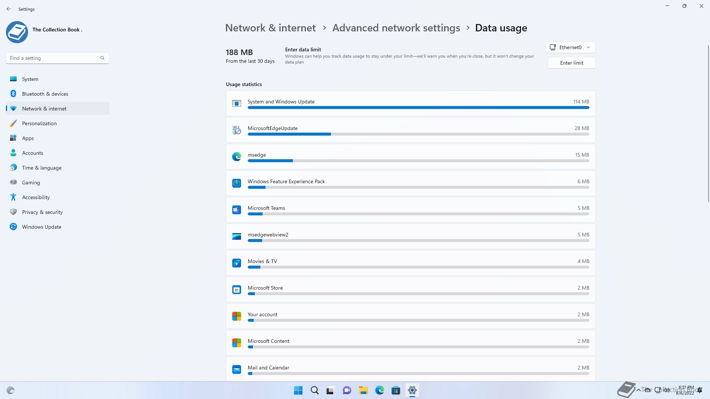
Task: Click MicrosoftEdgeUpdate usage bar
Action: click(418, 134)
